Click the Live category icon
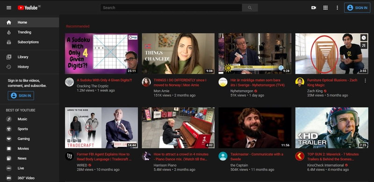The width and height of the screenshot is (374, 182). pyautogui.click(x=9, y=168)
